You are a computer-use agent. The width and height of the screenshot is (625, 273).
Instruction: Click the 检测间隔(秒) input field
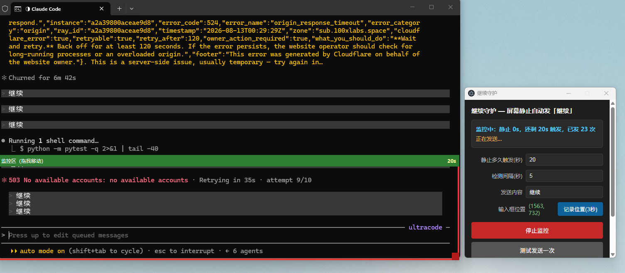(564, 176)
